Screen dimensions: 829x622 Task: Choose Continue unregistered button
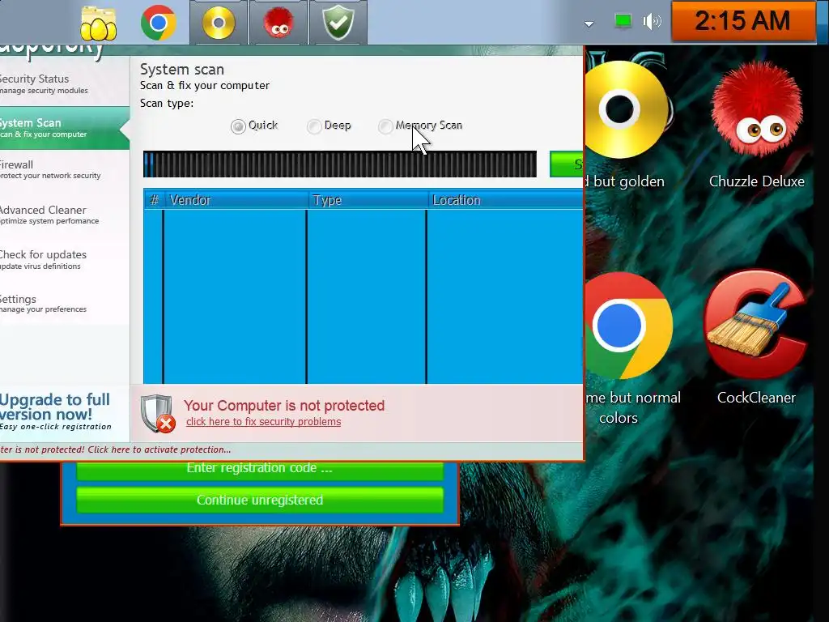point(260,500)
